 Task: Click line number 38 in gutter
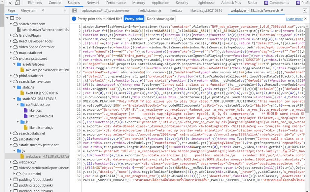79,180
